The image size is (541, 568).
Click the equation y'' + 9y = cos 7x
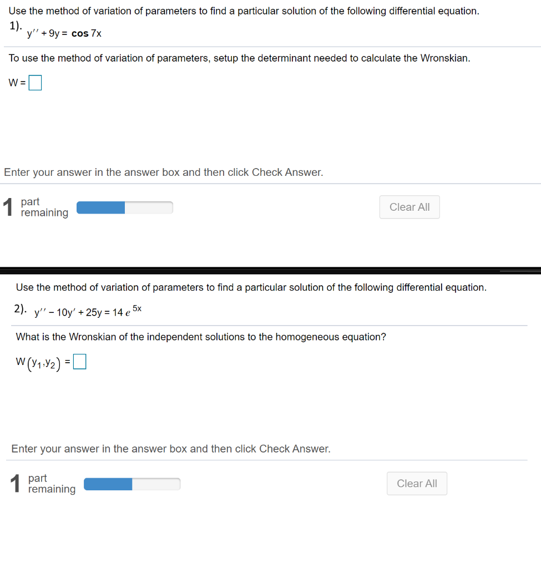tap(64, 33)
